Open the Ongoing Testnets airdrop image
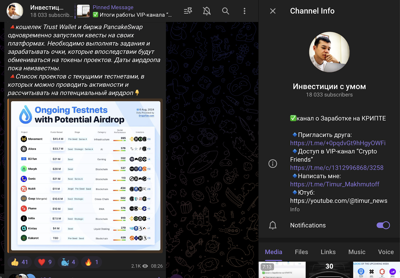The width and height of the screenshot is (400, 278). point(85,176)
